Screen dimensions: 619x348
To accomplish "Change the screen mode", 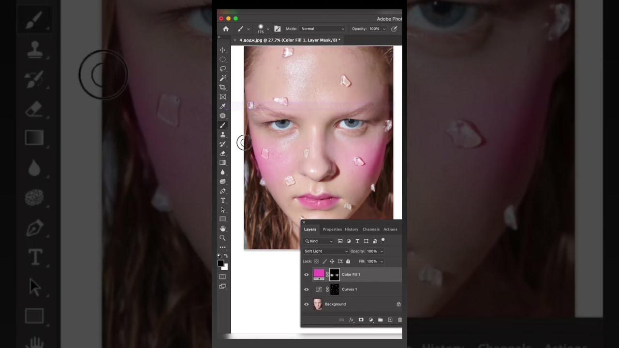I will coord(222,286).
